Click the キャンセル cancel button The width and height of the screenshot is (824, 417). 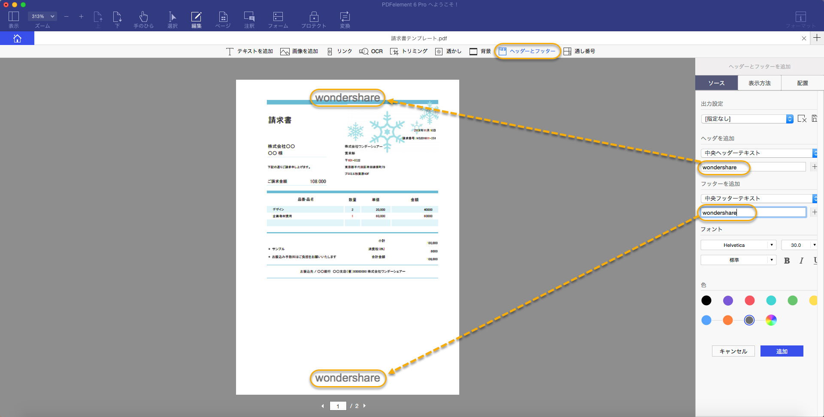733,351
